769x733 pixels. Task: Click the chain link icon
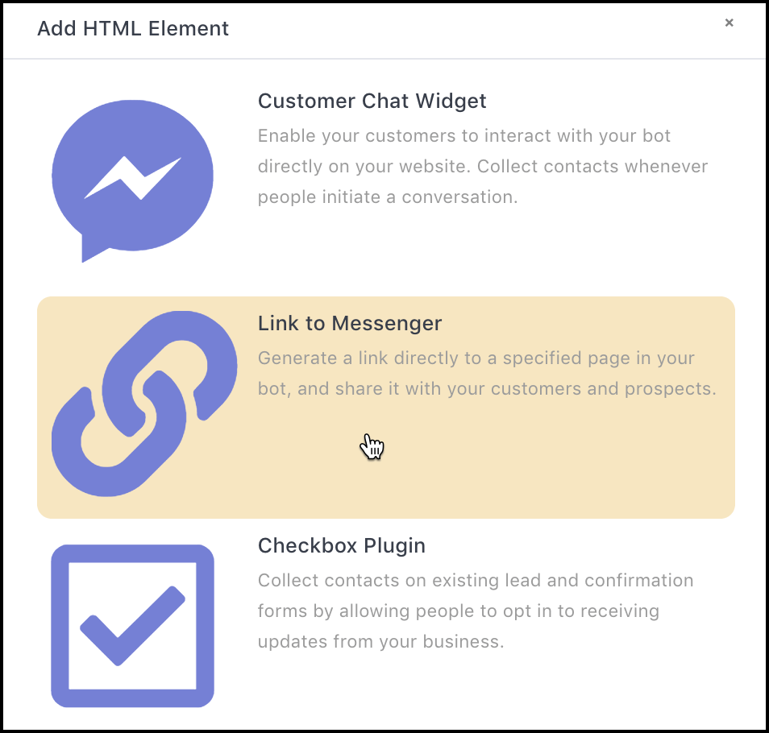pyautogui.click(x=144, y=404)
